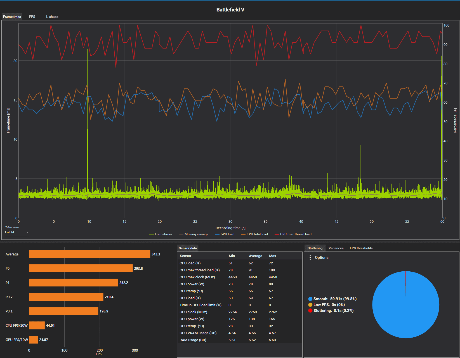Click the 2762 GPU clock max cell
Viewport: 460px width, 358px height.
click(x=273, y=312)
